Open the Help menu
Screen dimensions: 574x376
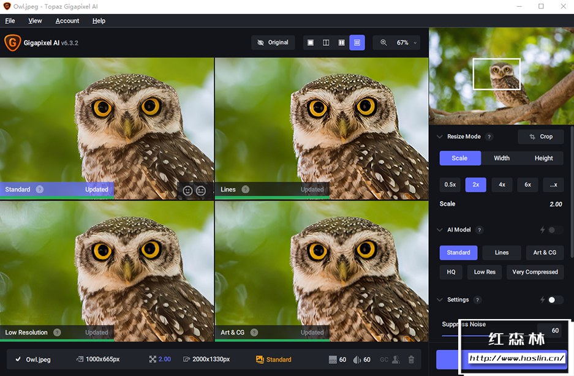pos(99,21)
